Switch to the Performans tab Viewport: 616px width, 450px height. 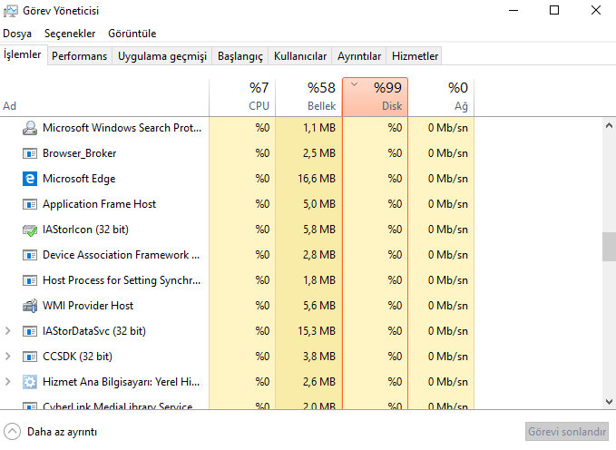(79, 56)
